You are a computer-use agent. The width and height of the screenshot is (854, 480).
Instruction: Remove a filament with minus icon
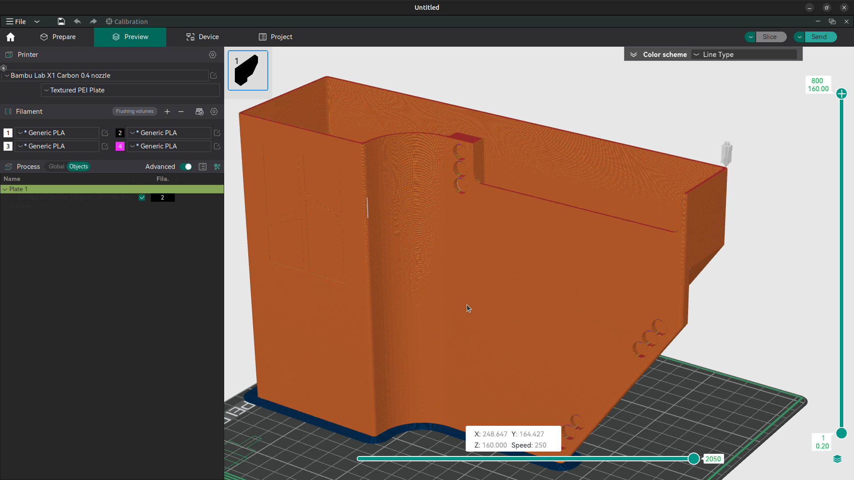[181, 112]
